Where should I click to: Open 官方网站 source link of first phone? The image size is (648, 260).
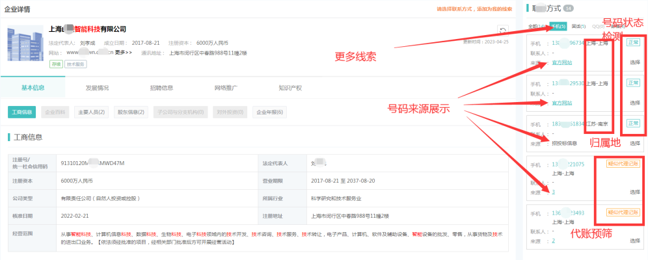(562, 62)
